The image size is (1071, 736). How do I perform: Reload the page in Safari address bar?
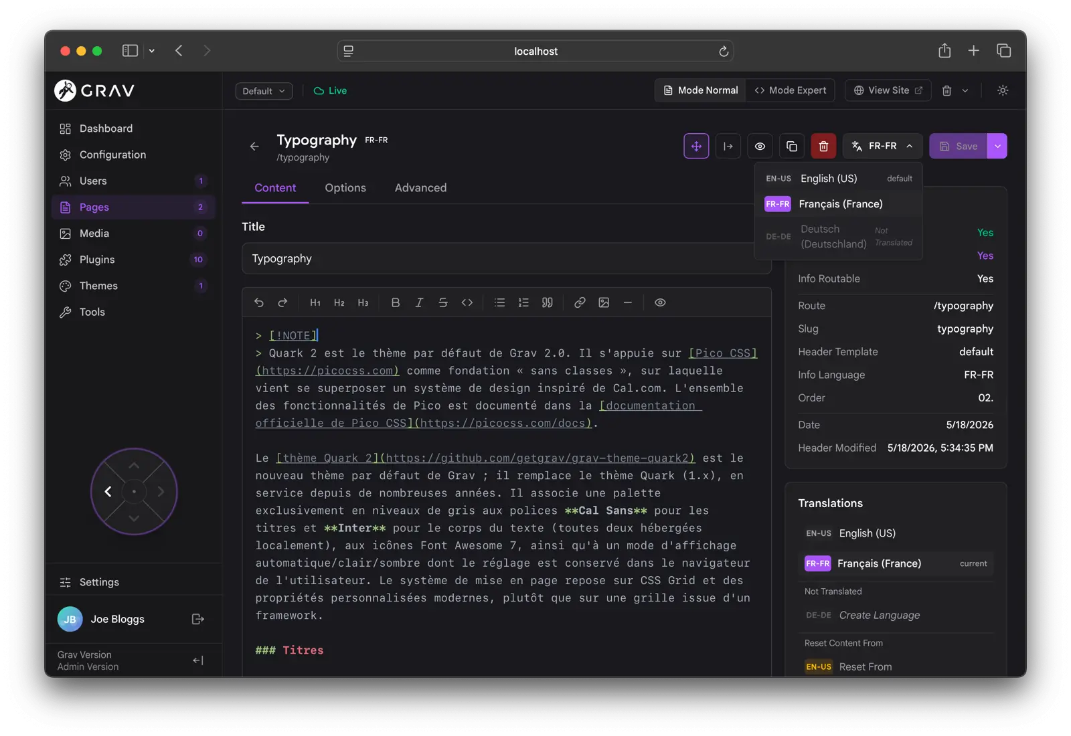[x=724, y=52]
